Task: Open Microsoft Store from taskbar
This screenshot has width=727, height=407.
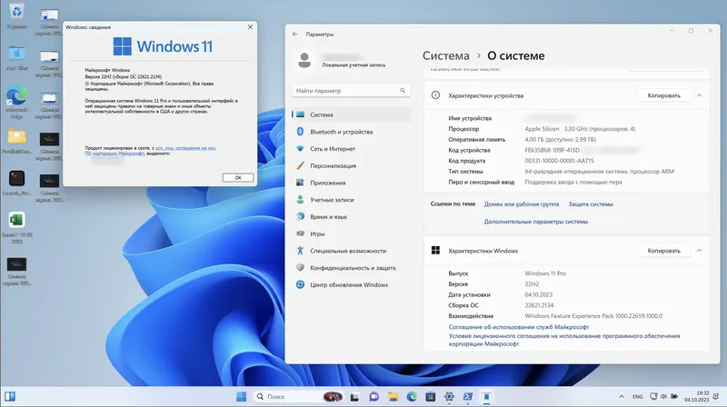Action: click(x=430, y=397)
